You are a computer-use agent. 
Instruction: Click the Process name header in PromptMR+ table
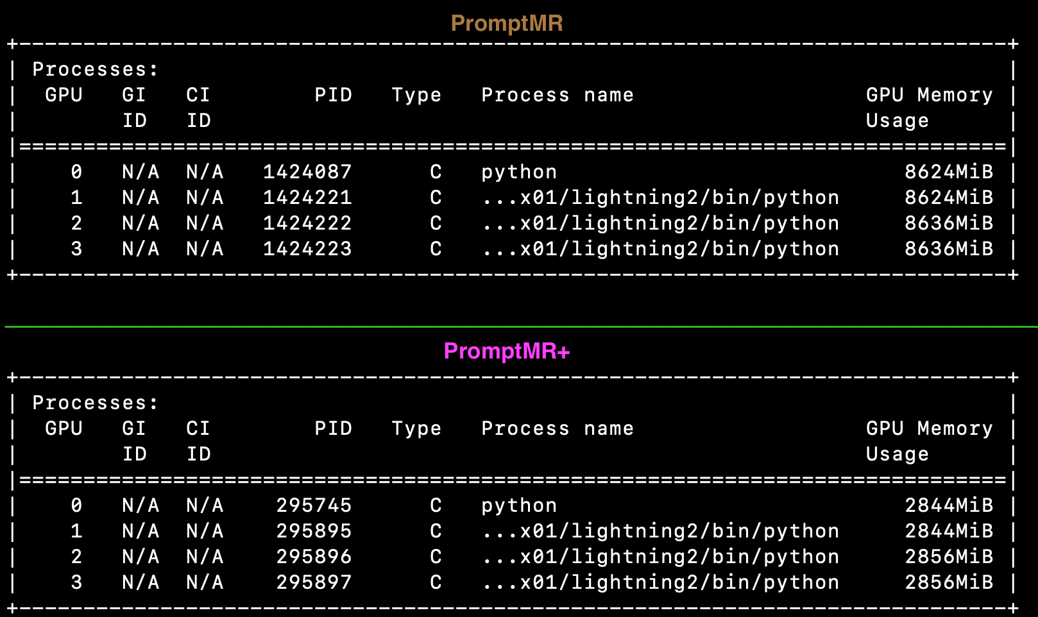[557, 428]
